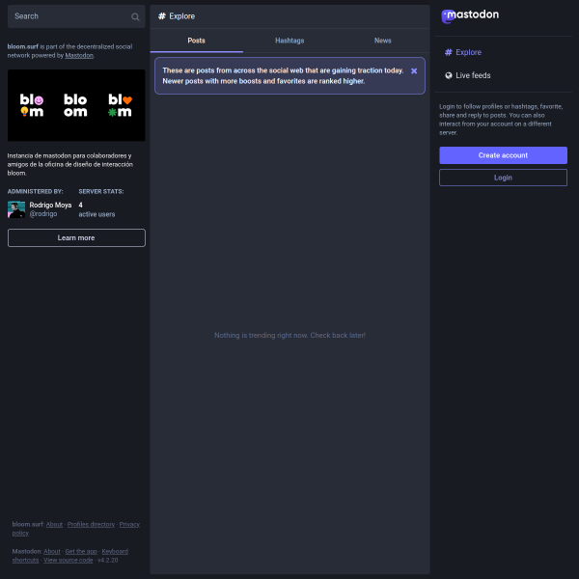Click the Login button

[x=503, y=178]
